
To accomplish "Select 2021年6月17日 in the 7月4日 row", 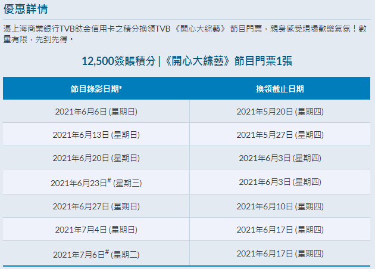I will [x=280, y=230].
